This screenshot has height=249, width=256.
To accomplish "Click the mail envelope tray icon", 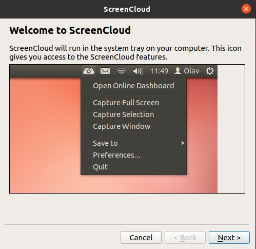I will [105, 71].
